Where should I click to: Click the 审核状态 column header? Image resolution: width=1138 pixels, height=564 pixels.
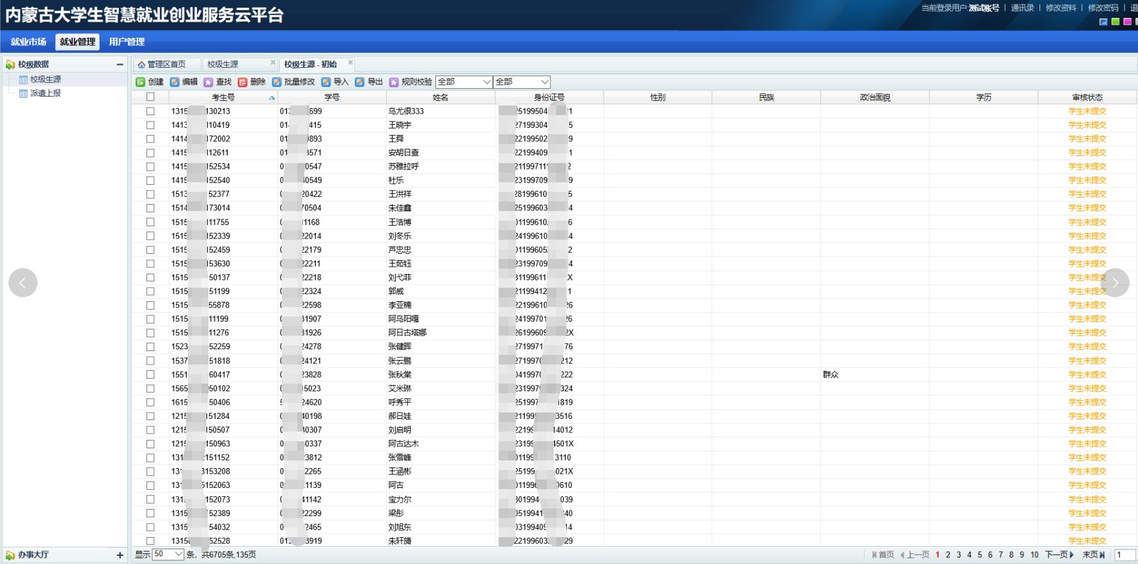[x=1087, y=97]
